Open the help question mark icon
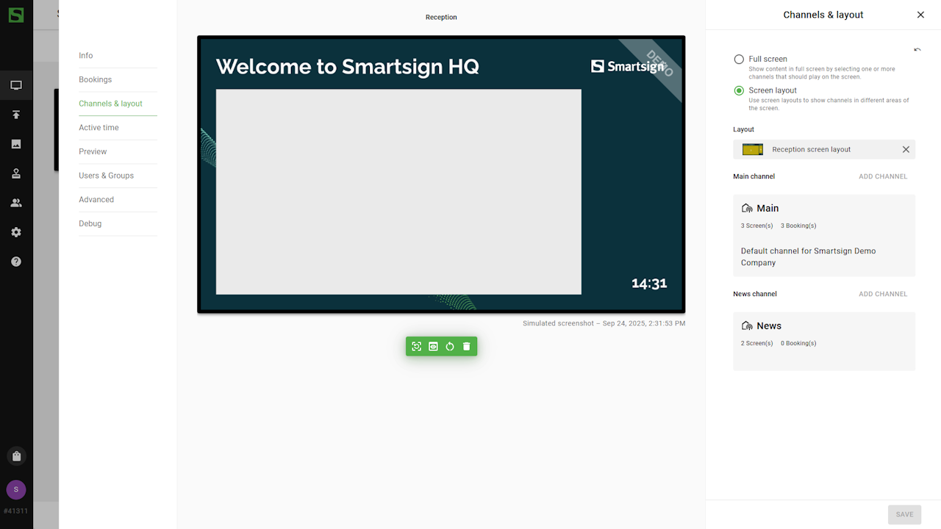The width and height of the screenshot is (941, 529). [16, 262]
